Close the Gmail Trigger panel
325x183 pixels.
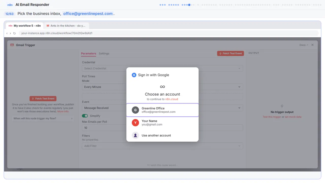coord(313,45)
